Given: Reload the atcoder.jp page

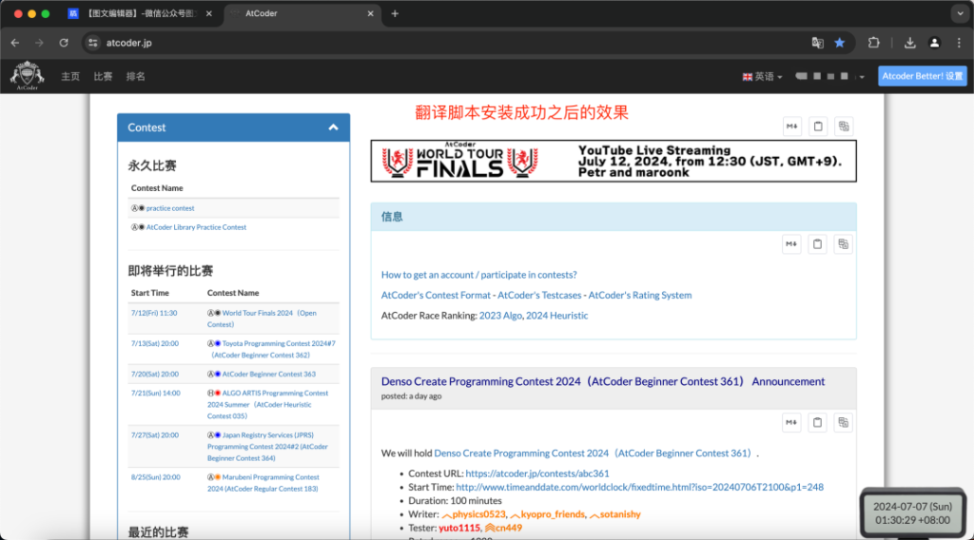Looking at the screenshot, I should click(64, 43).
